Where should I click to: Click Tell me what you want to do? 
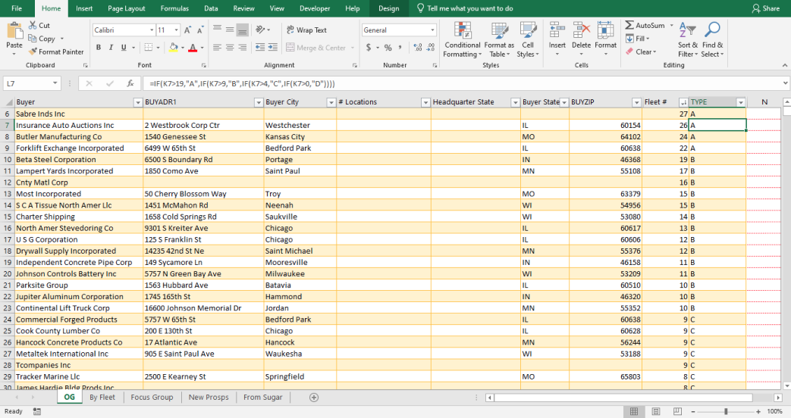pyautogui.click(x=465, y=8)
